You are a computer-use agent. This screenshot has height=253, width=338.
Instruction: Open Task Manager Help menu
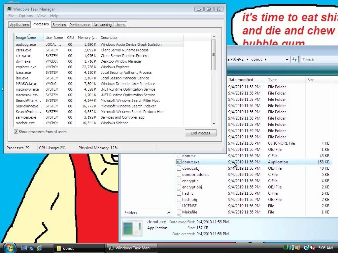click(x=54, y=16)
